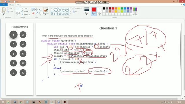Click the taskbar clock
This screenshot has width=185, height=104.
coord(179,102)
